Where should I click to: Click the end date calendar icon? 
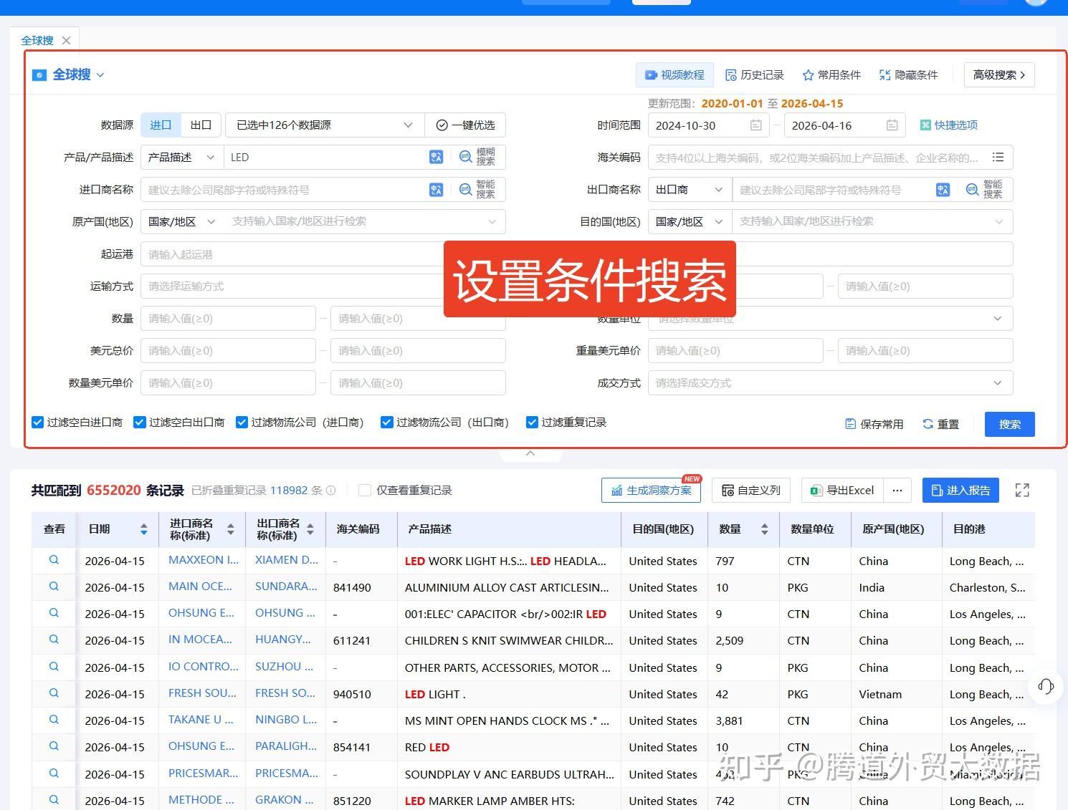(892, 125)
